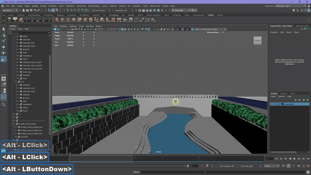Go to start of playback range
This screenshot has width=311, height=175.
(276, 159)
